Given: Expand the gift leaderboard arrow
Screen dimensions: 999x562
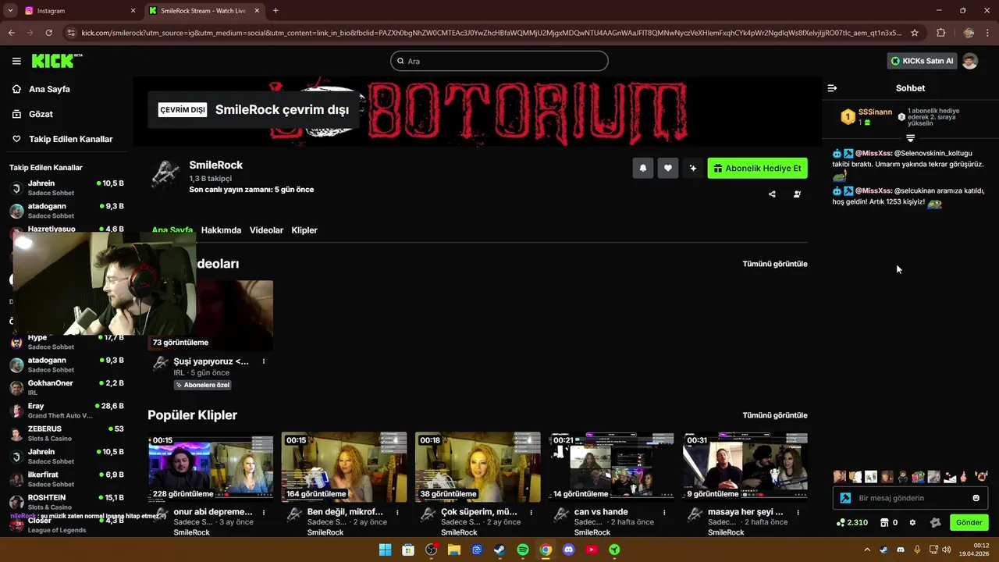Looking at the screenshot, I should tap(910, 138).
